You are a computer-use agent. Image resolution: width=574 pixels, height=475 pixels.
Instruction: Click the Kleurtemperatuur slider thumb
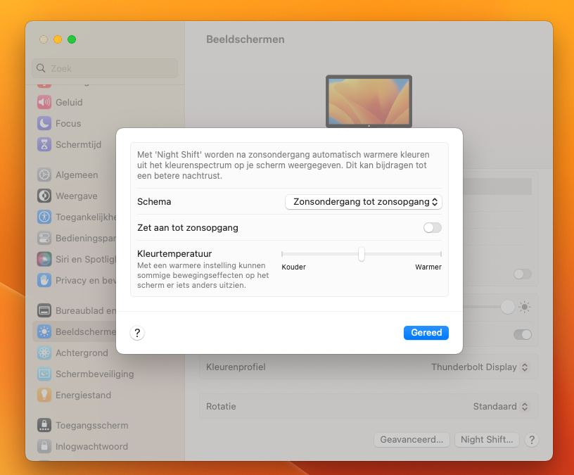tap(361, 254)
